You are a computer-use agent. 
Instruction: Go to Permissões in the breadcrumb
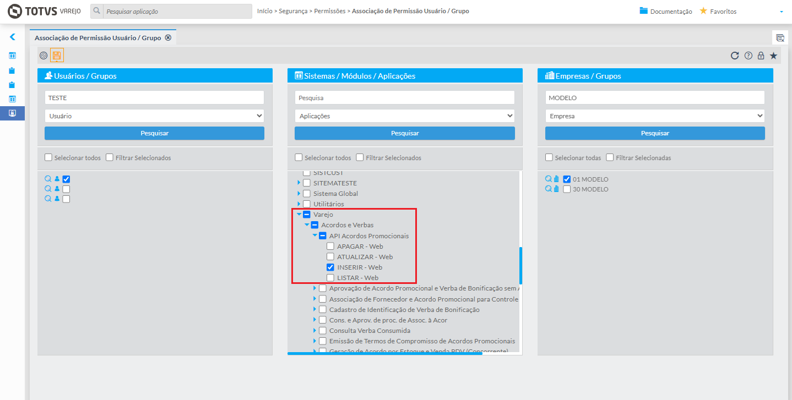point(330,11)
